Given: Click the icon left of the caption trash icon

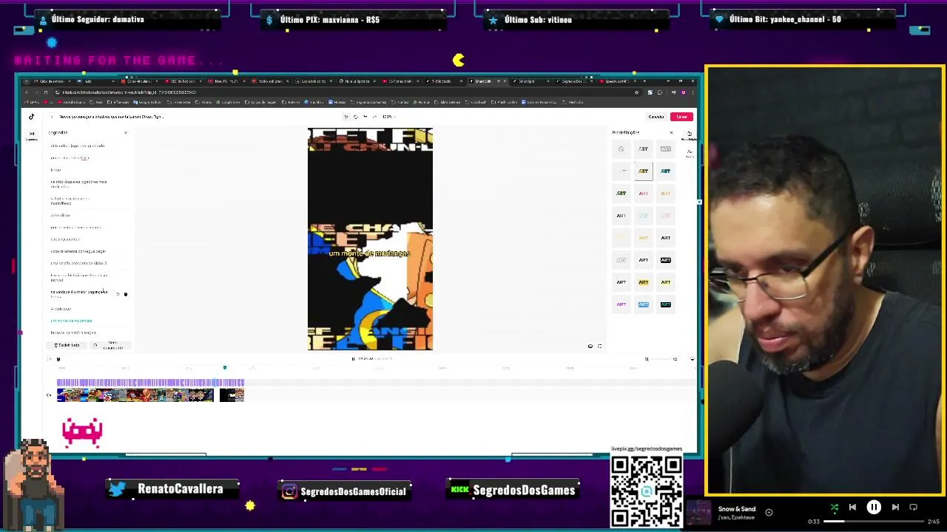Looking at the screenshot, I should click(118, 294).
